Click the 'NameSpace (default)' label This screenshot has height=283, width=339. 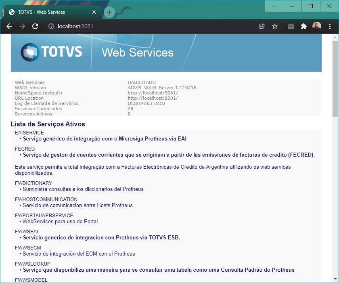tap(38, 93)
